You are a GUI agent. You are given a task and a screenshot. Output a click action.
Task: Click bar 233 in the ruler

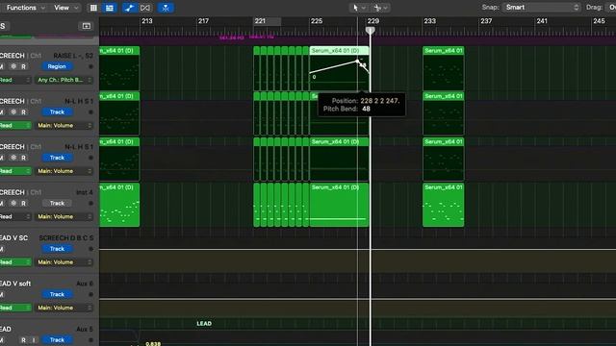click(430, 21)
